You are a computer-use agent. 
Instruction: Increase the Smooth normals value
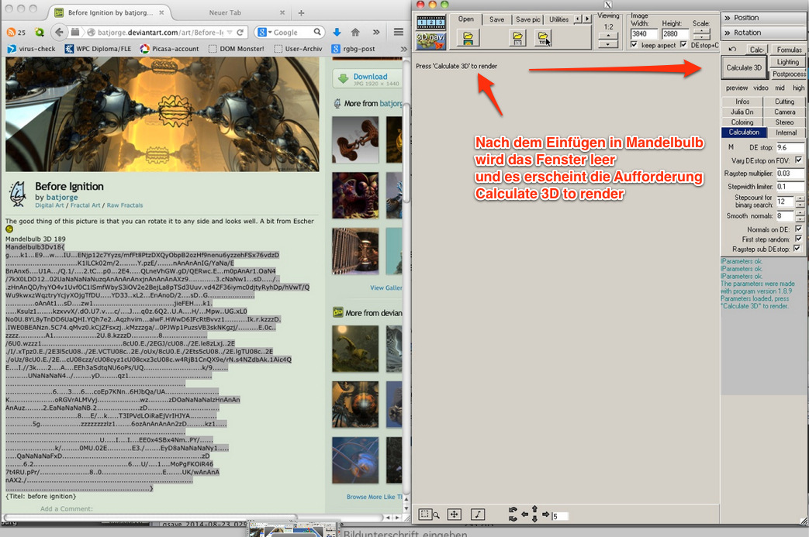pos(800,213)
